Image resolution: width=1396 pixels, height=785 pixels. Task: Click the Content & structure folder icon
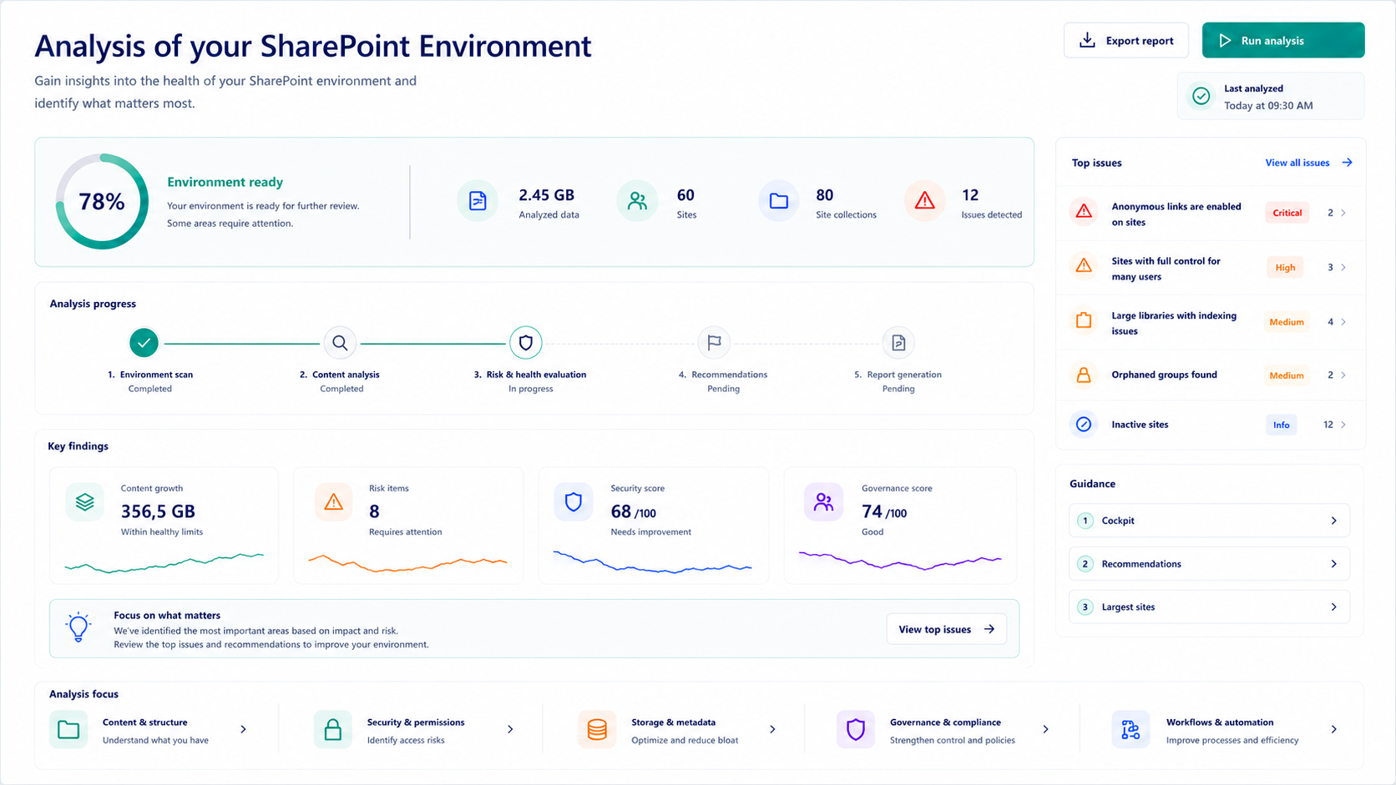(x=68, y=730)
